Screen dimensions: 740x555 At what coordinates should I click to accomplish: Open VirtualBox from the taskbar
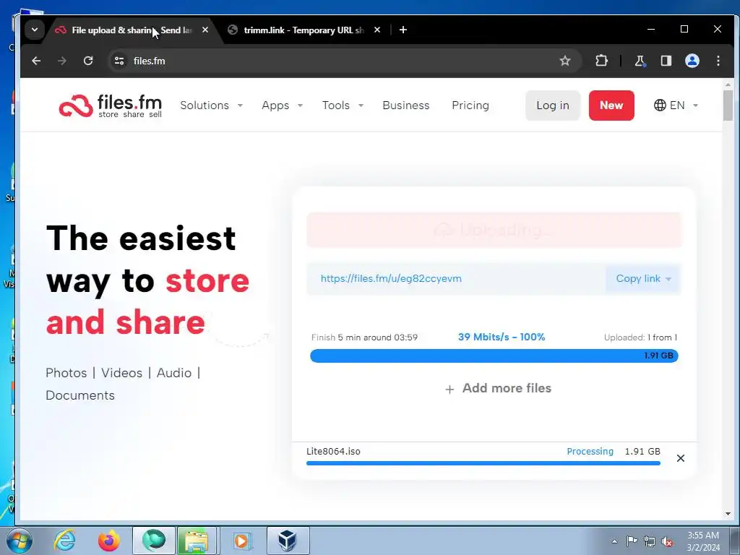pyautogui.click(x=288, y=541)
